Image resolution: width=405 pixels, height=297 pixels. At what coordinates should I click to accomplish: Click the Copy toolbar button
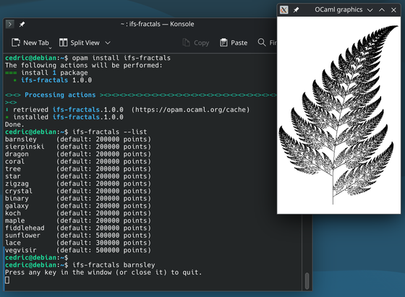(x=196, y=43)
